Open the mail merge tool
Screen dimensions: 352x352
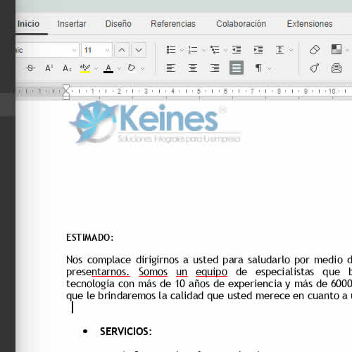[x=337, y=68]
